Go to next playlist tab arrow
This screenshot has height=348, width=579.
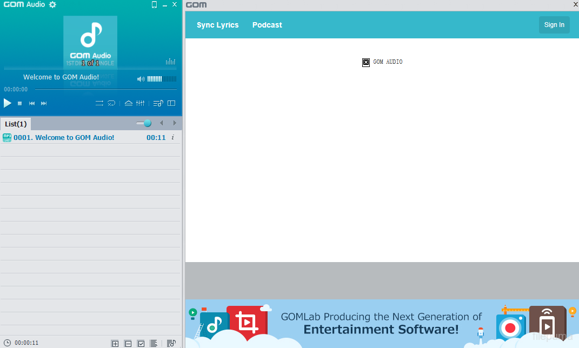coord(175,123)
